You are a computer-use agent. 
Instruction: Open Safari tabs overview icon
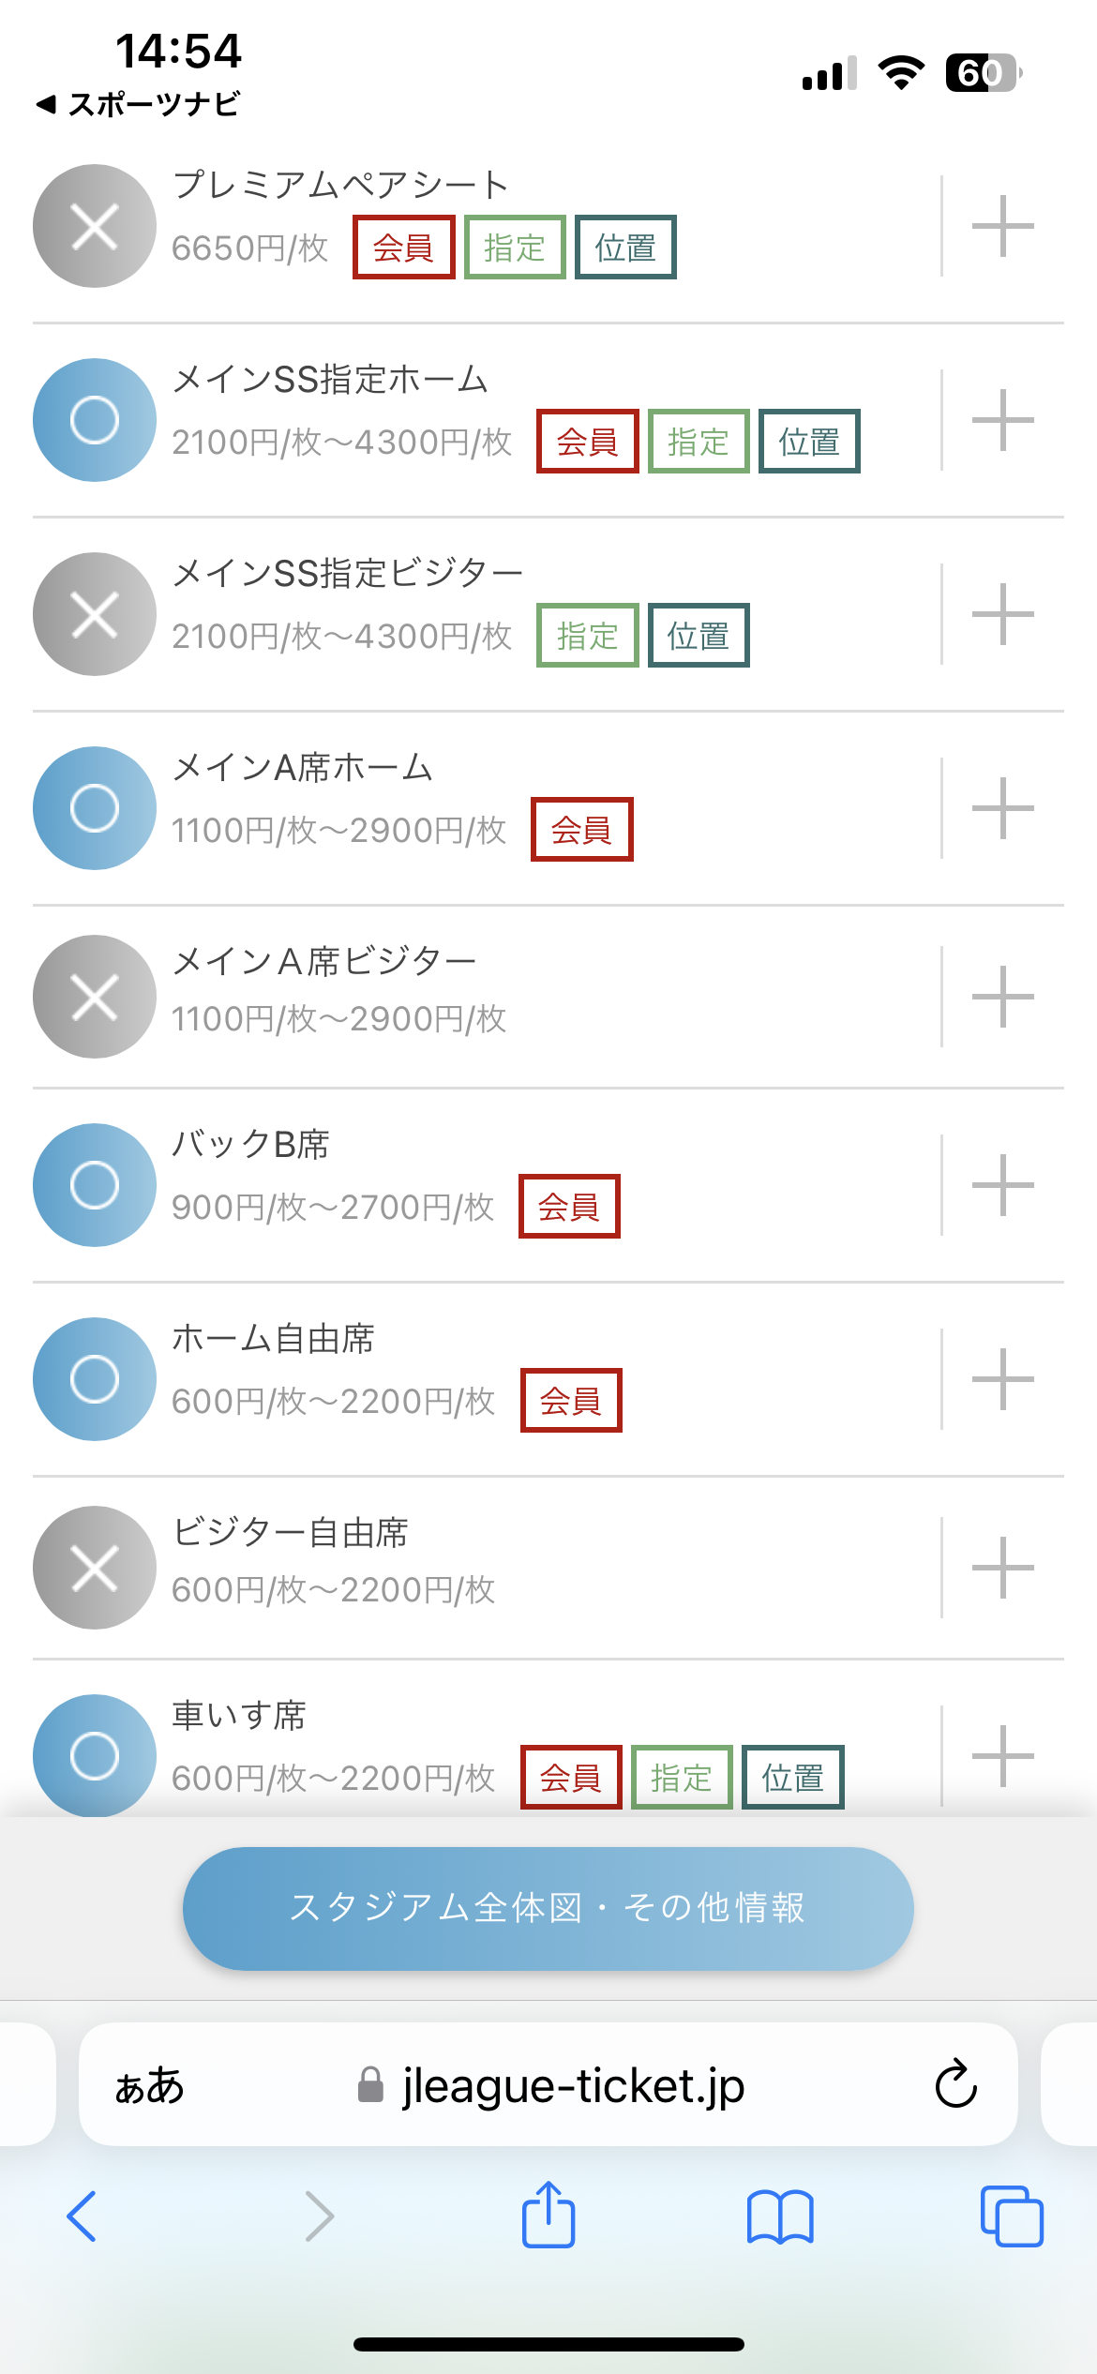point(1011,2216)
